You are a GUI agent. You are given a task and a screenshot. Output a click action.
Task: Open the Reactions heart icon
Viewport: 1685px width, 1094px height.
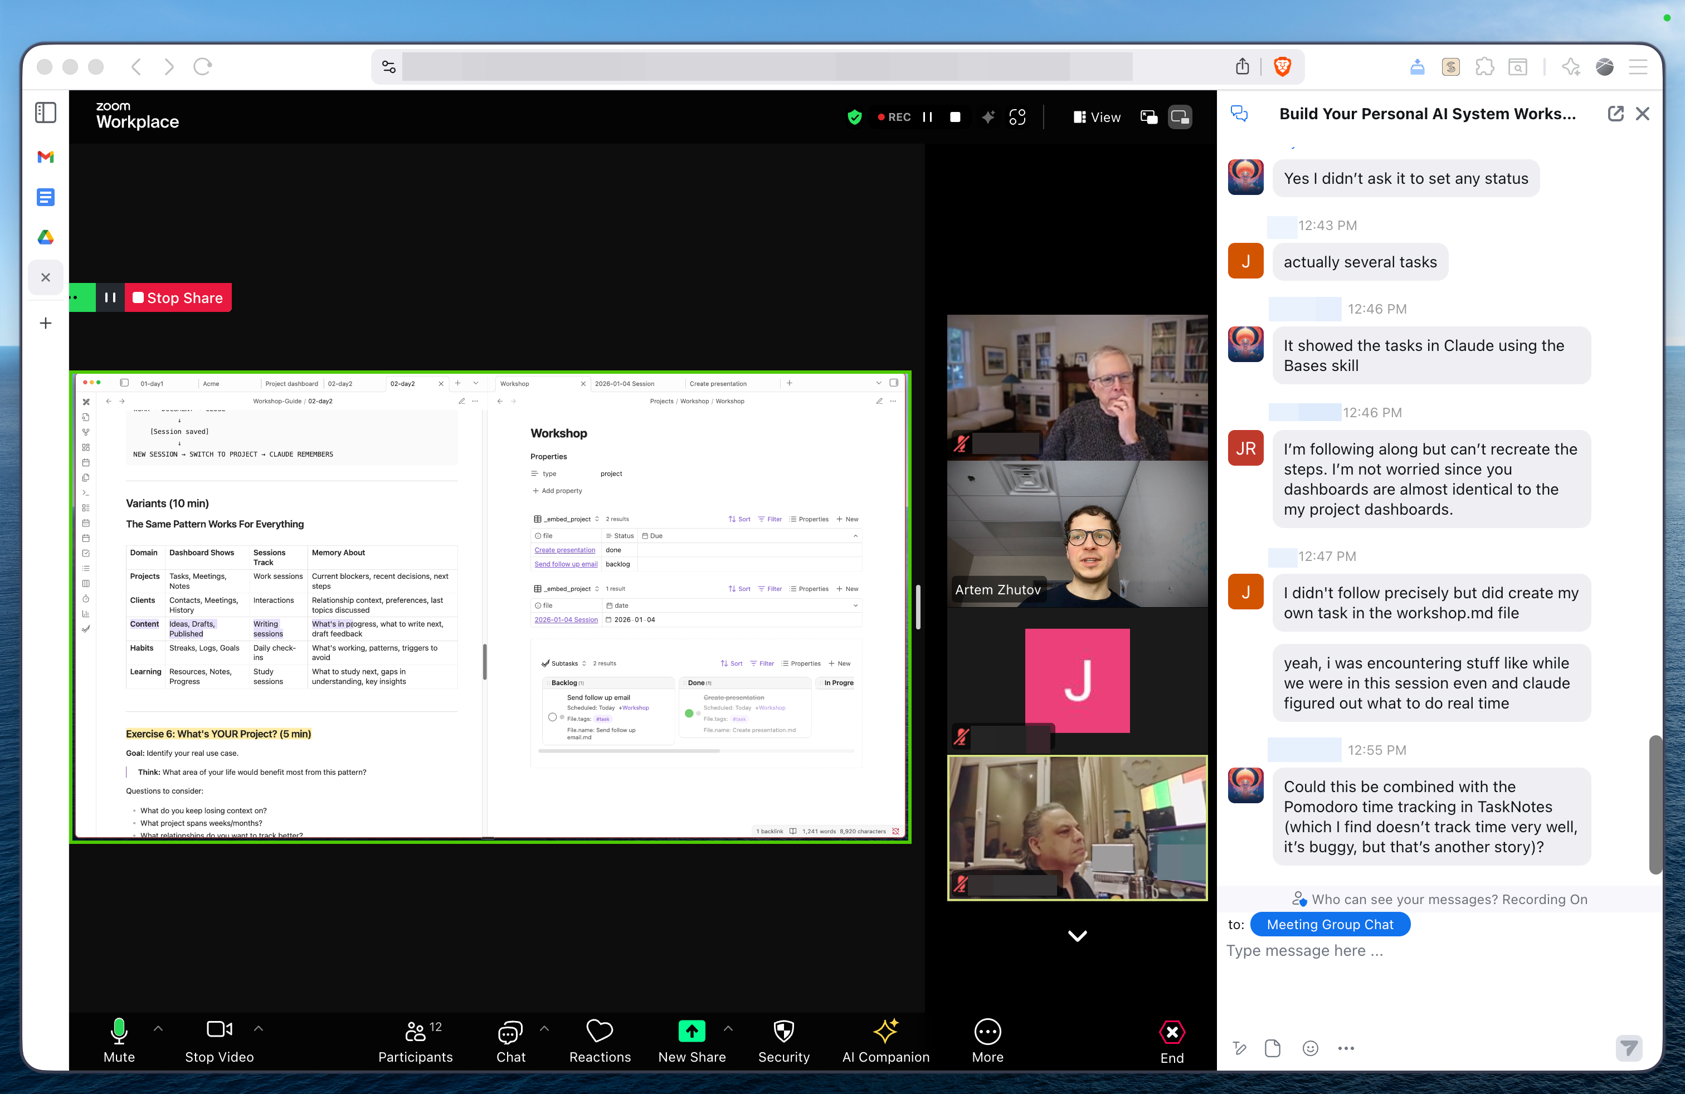click(x=600, y=1031)
